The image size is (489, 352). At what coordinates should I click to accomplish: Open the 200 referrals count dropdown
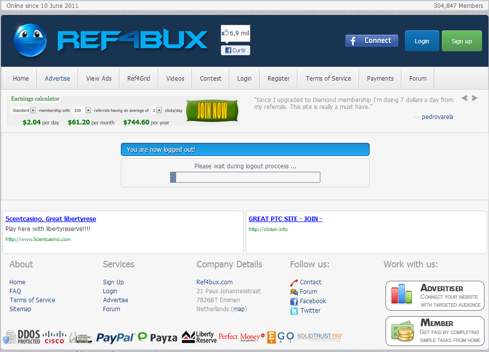tap(82, 111)
